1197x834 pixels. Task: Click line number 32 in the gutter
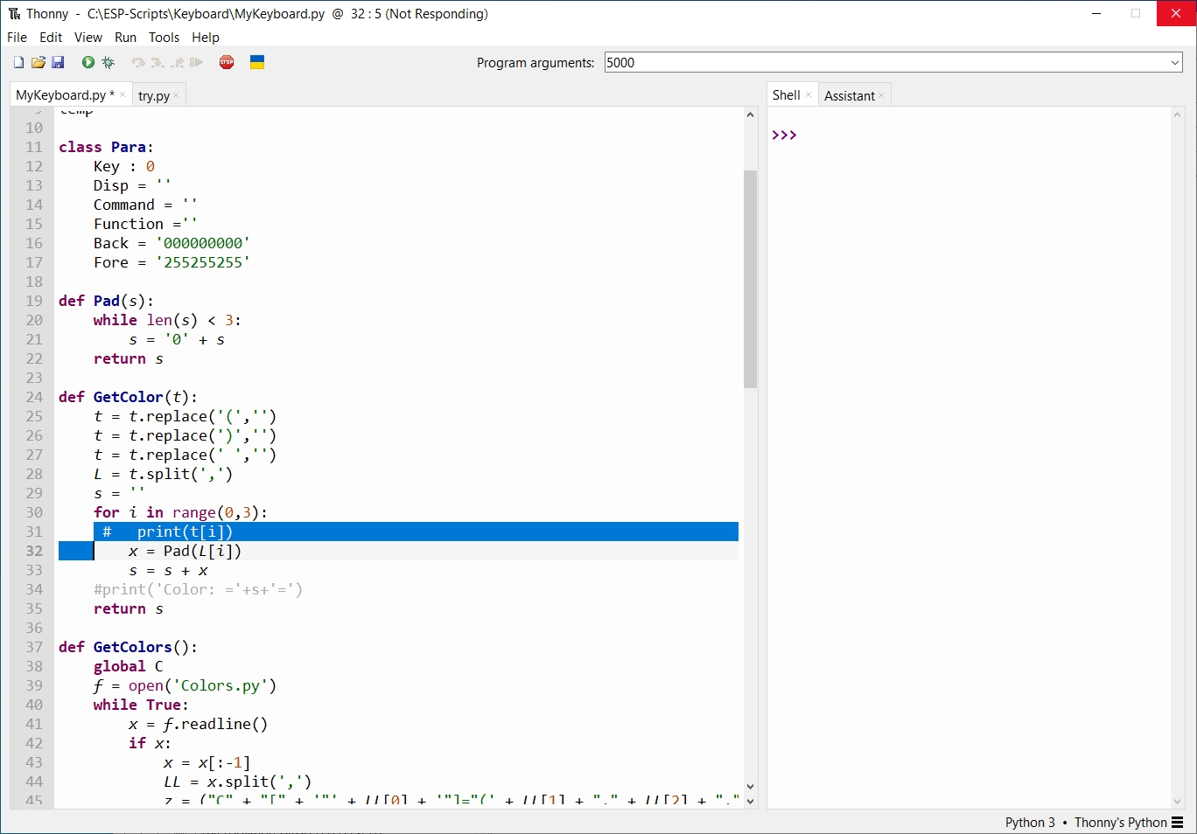[x=34, y=551]
